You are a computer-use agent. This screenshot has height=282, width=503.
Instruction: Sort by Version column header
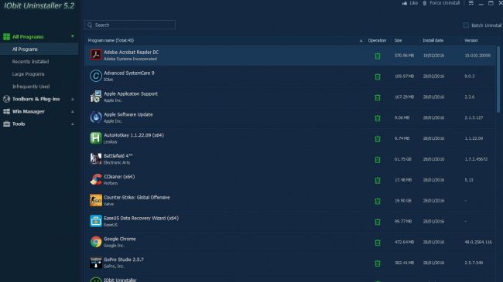471,40
